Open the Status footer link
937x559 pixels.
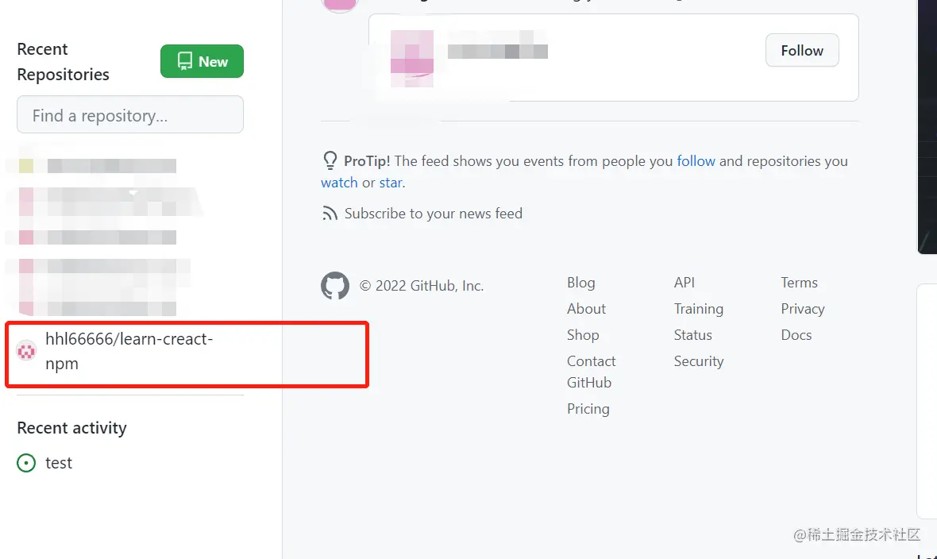pos(693,335)
